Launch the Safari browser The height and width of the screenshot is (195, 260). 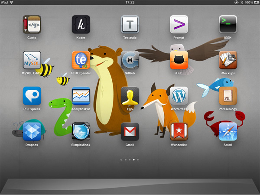[x=228, y=132]
